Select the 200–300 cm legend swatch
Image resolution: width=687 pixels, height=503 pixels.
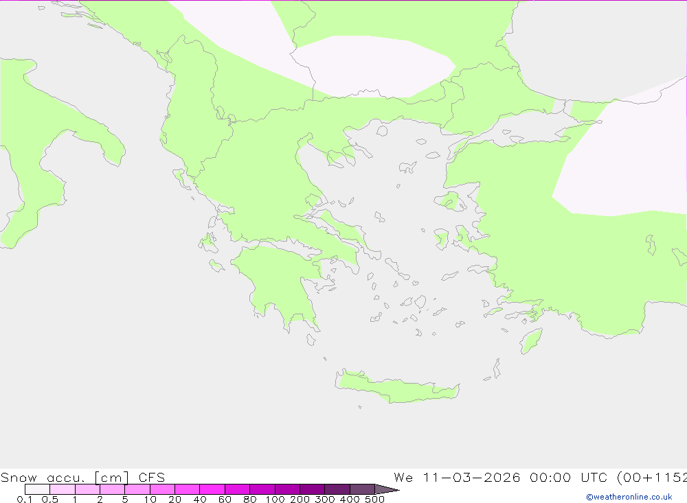[313, 489]
